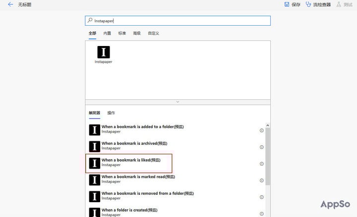Show info for 'bookmark is liked' trigger
This screenshot has width=357, height=217.
coord(262,164)
